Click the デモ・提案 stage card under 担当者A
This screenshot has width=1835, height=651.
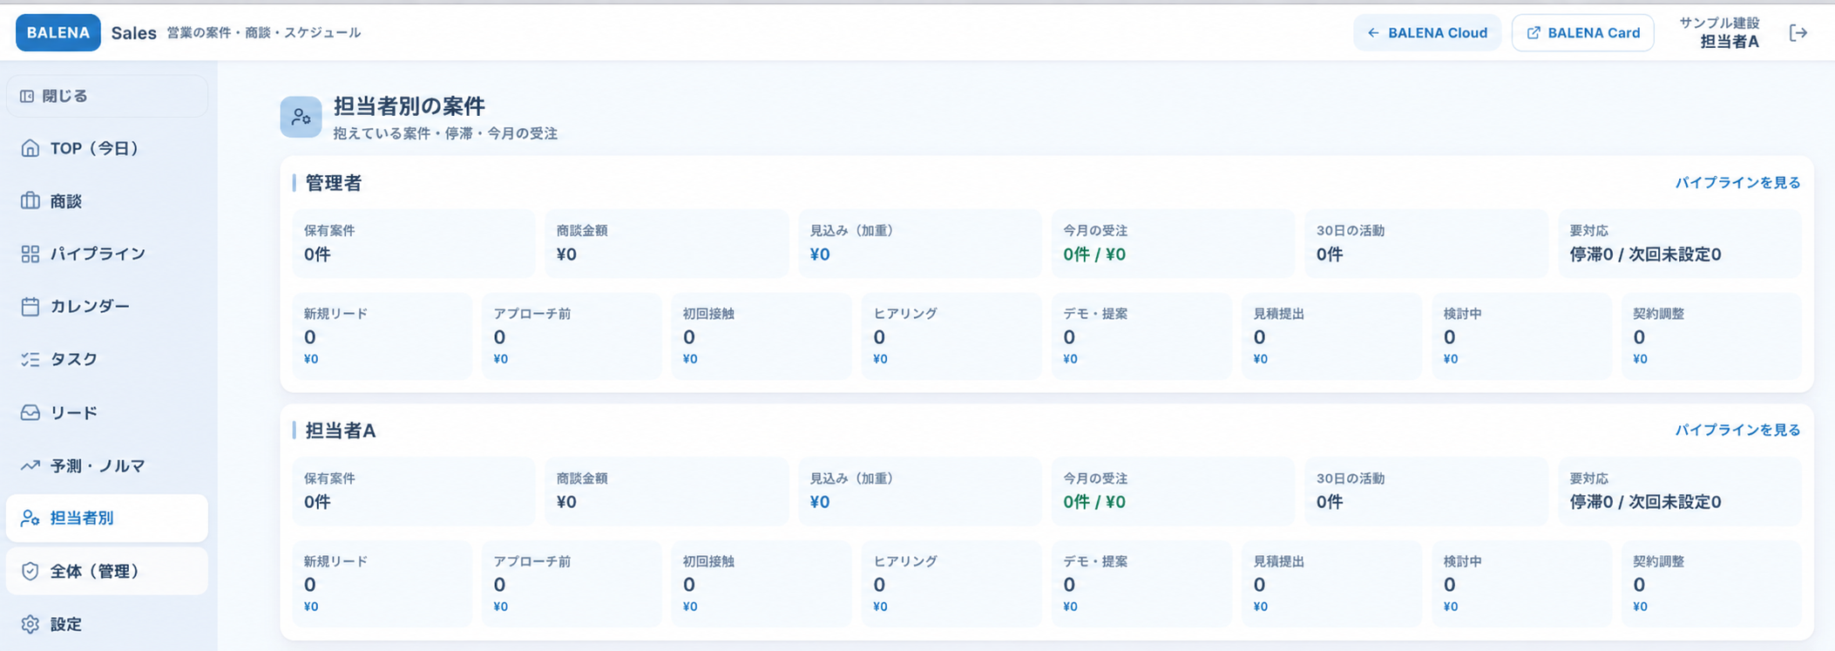click(x=1141, y=584)
